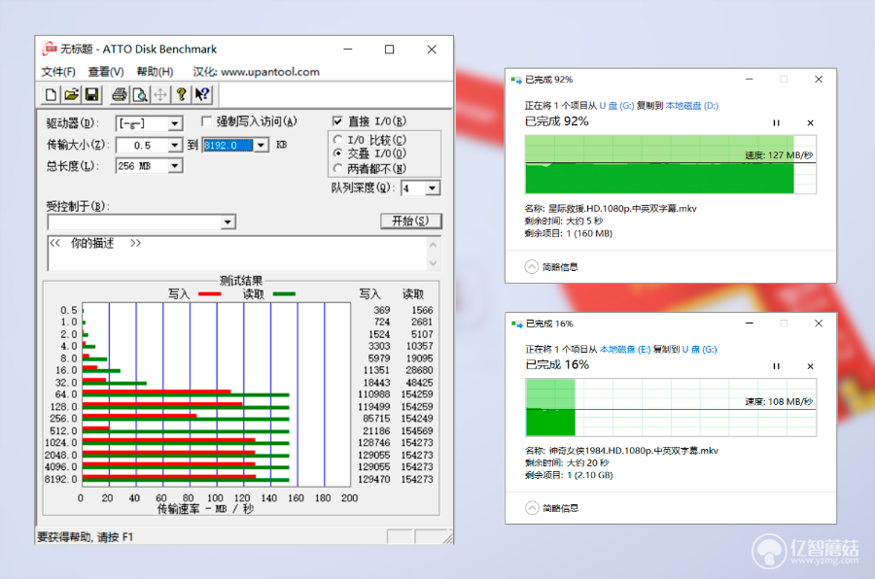
Task: Click speed label 108 MB/s
Action: click(x=779, y=401)
